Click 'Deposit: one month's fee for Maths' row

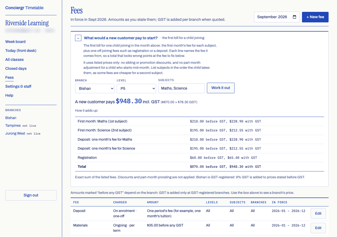pos(200,140)
